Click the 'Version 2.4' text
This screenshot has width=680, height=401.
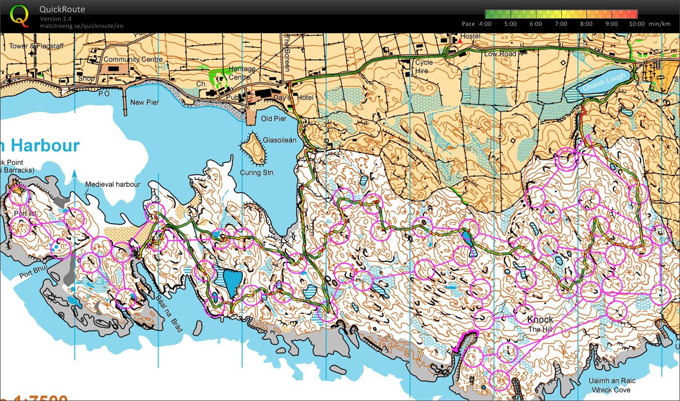point(56,19)
